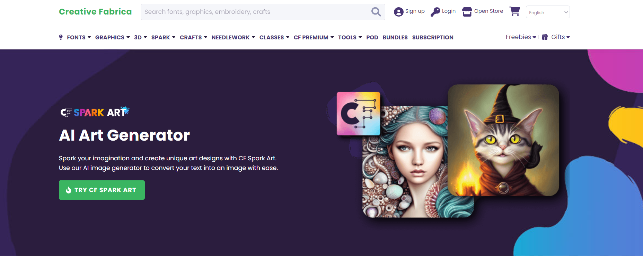
Task: Expand the English language dropdown
Action: [548, 12]
